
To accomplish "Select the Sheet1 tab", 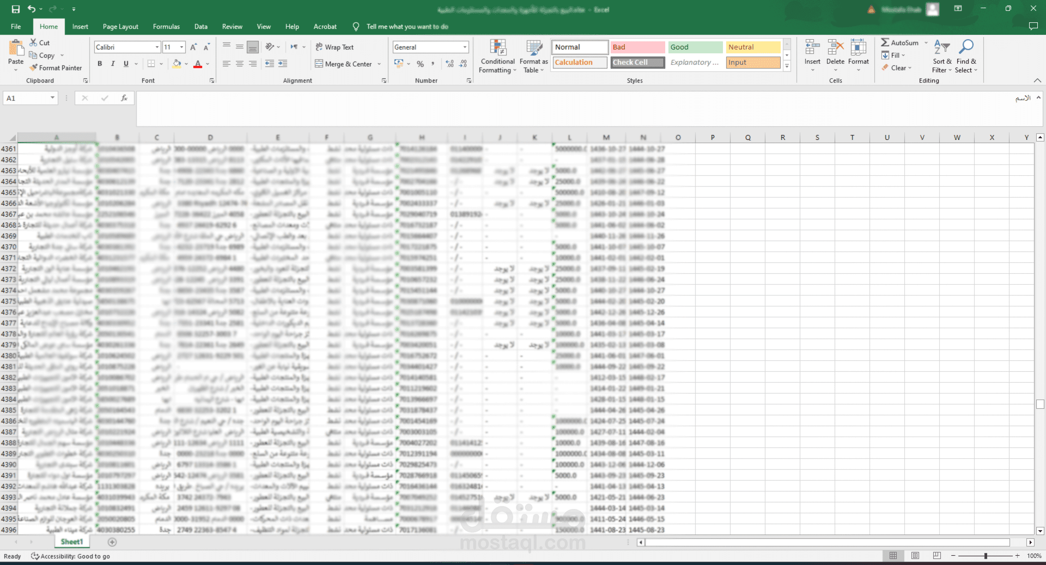I will (x=72, y=542).
